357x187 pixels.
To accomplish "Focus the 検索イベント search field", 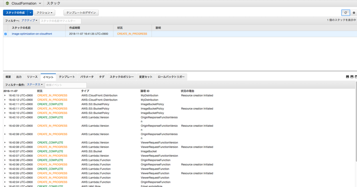I will (66, 85).
